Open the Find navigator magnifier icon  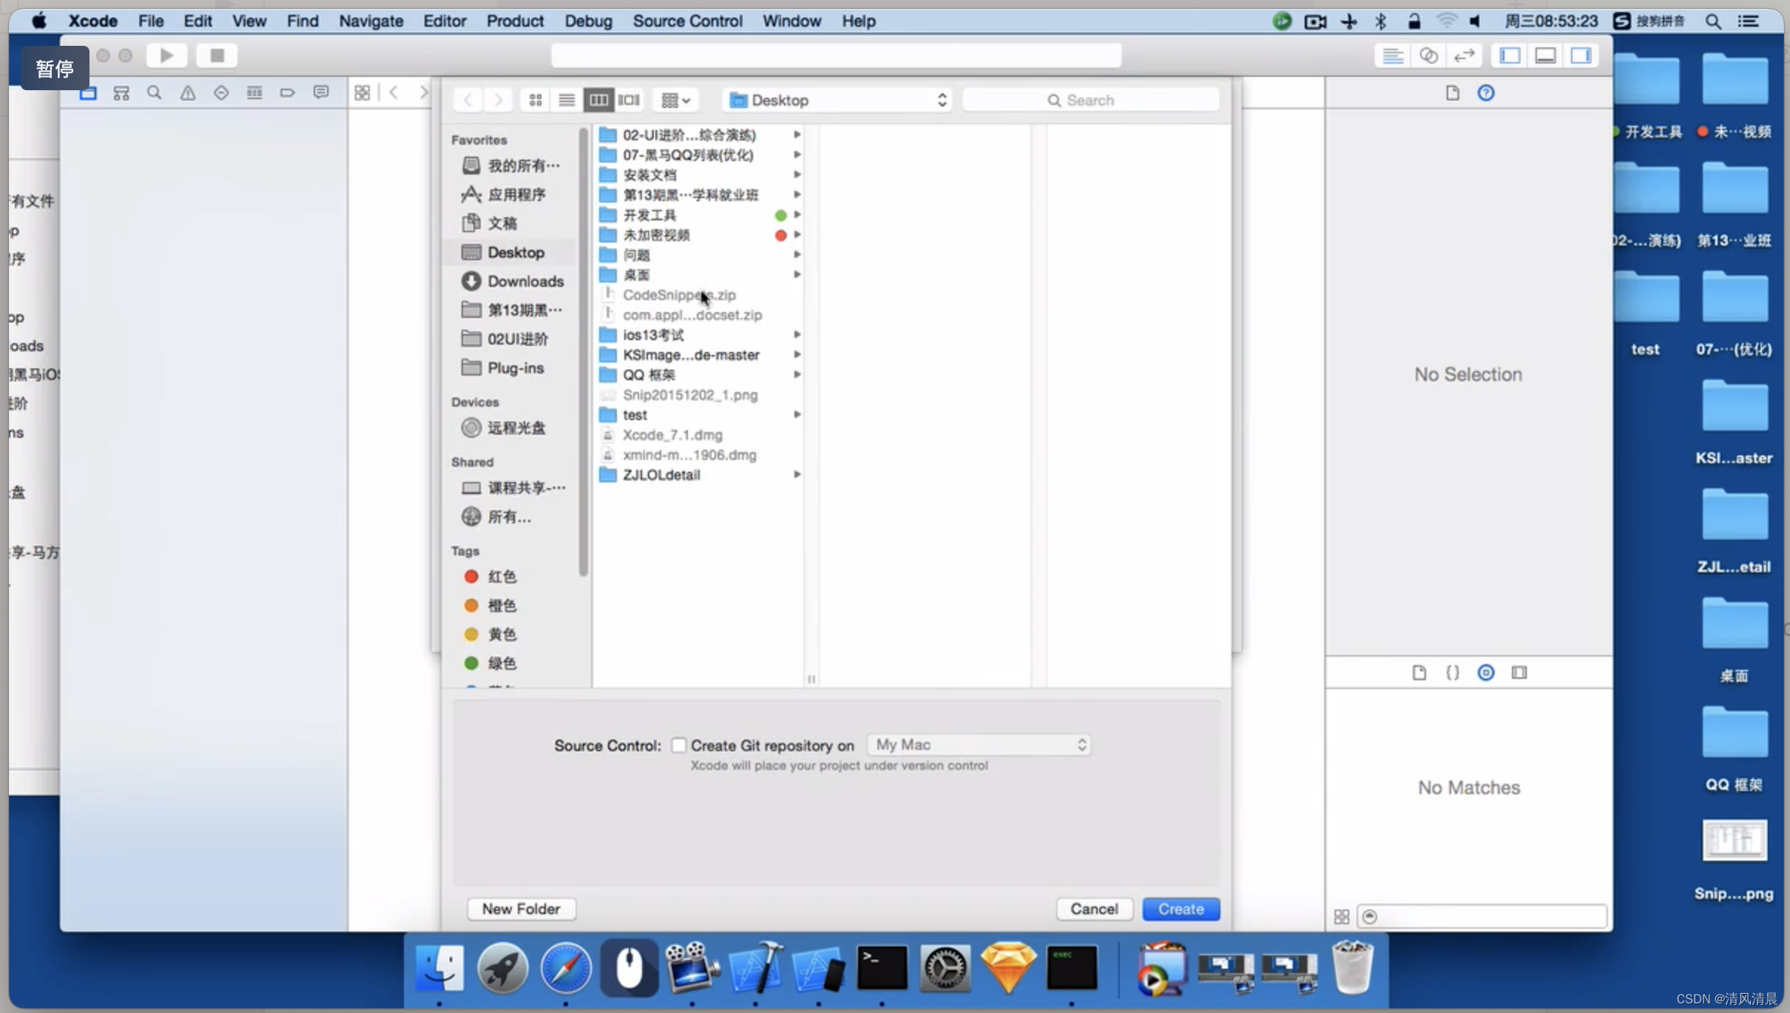pyautogui.click(x=154, y=92)
